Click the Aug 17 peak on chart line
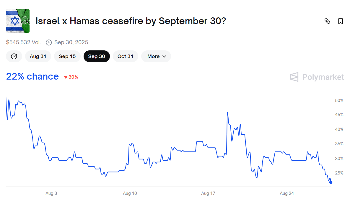This screenshot has height=201, width=350. tap(227, 113)
